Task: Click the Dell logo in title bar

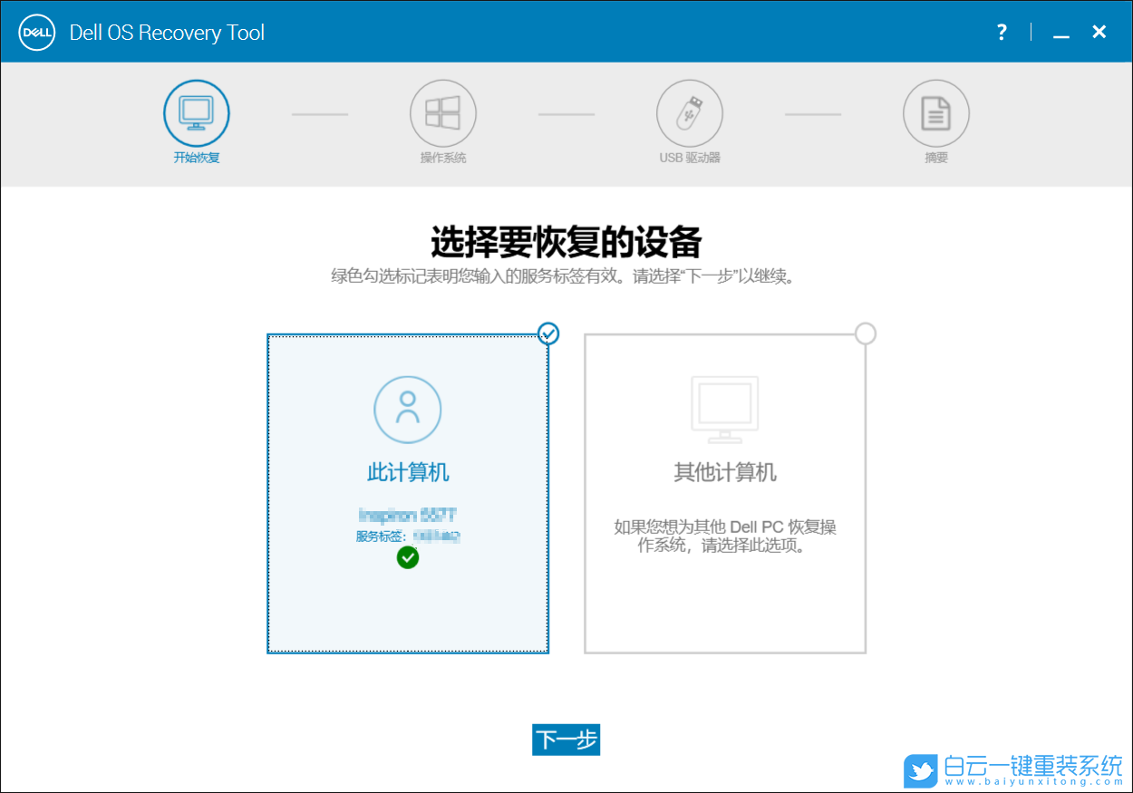Action: pyautogui.click(x=36, y=32)
